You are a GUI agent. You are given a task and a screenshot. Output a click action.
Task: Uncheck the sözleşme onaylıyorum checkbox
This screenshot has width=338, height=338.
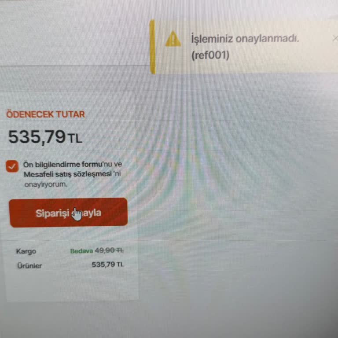click(x=12, y=166)
